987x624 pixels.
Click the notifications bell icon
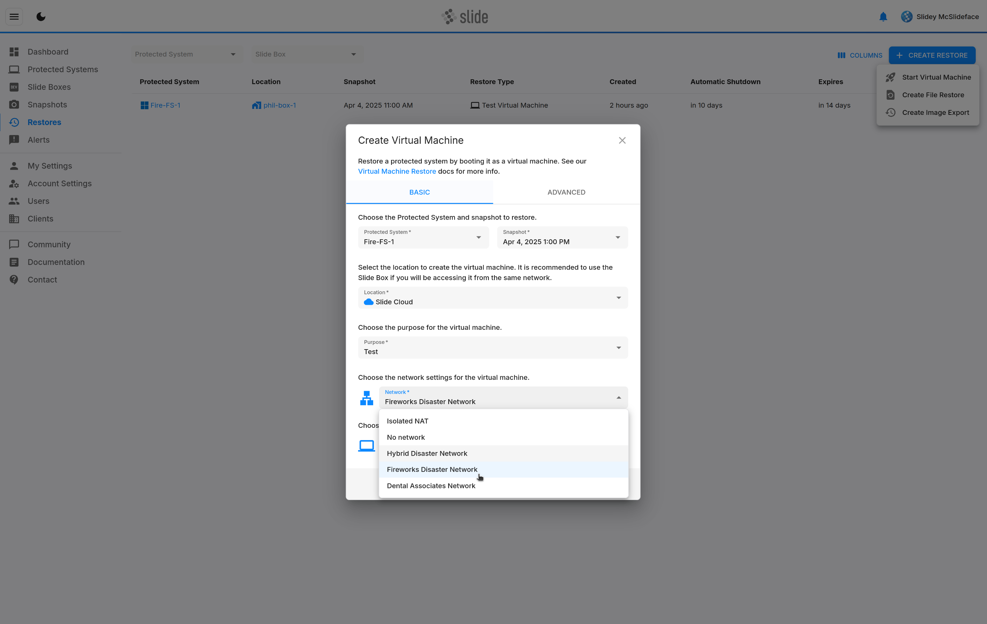[883, 17]
